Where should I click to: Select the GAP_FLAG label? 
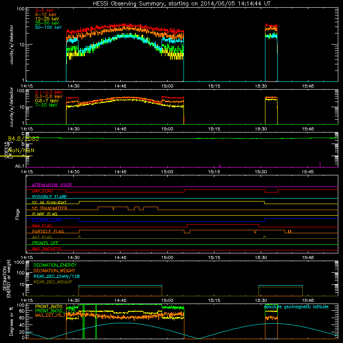pyautogui.click(x=42, y=191)
